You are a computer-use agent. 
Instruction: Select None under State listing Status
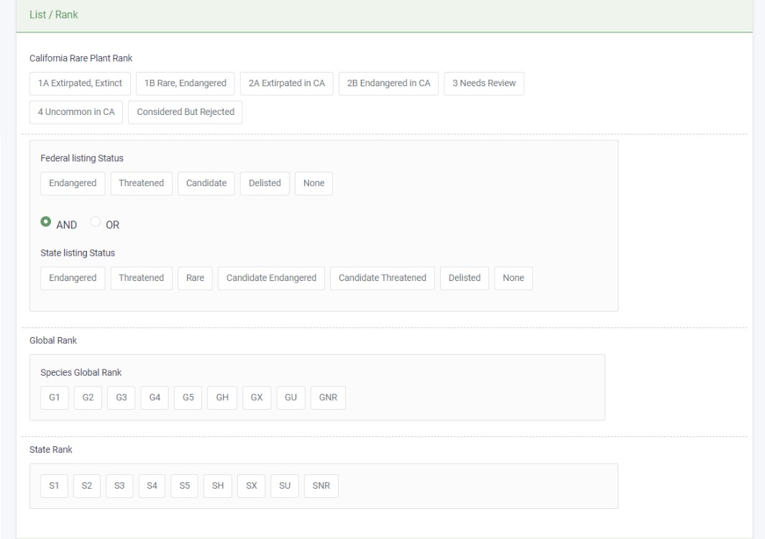tap(513, 278)
